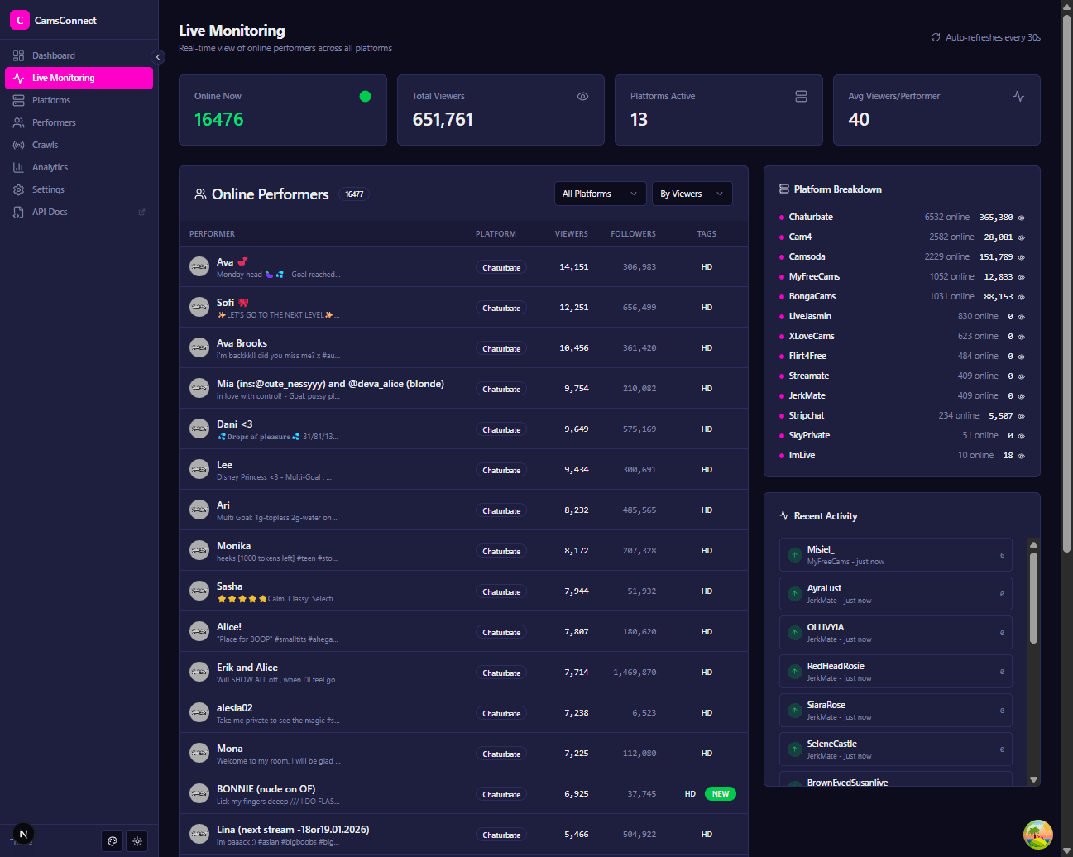The width and height of the screenshot is (1073, 857).
Task: Click the auto-refresh icon near the refresh note
Action: (x=936, y=37)
